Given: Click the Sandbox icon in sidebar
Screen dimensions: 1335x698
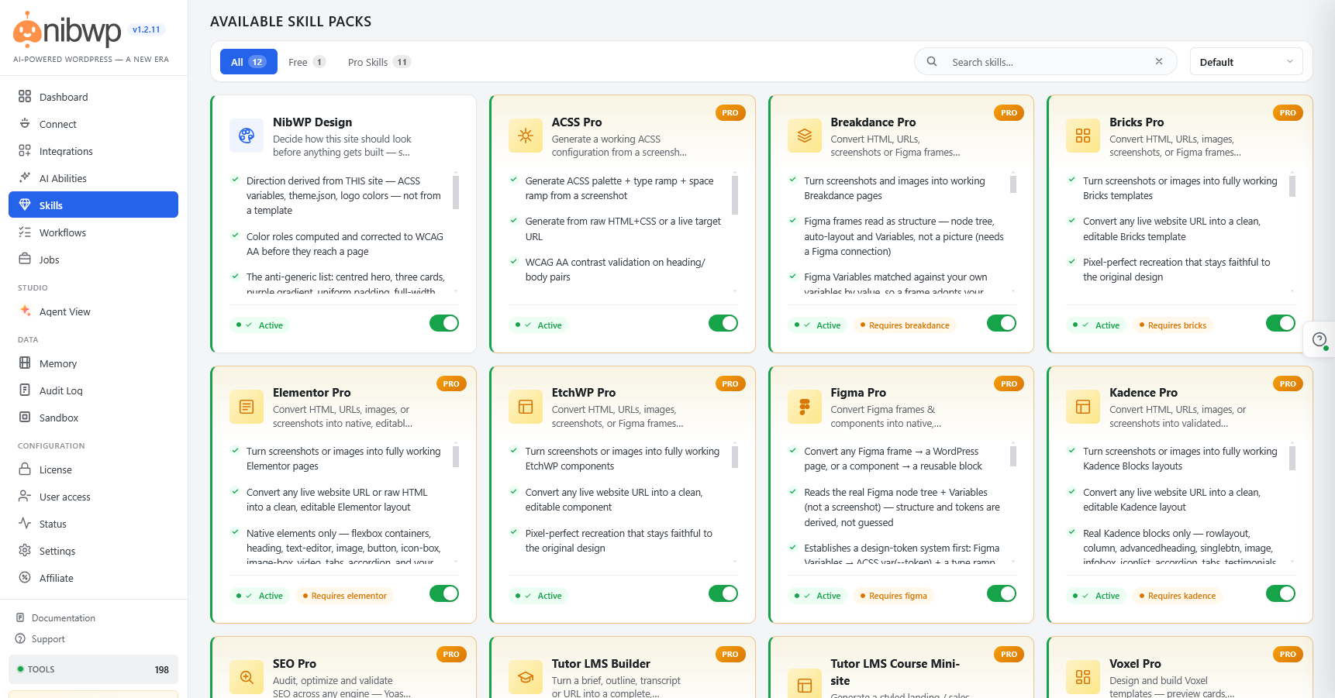Looking at the screenshot, I should pos(25,418).
